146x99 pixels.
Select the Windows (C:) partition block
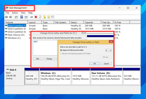55,78
